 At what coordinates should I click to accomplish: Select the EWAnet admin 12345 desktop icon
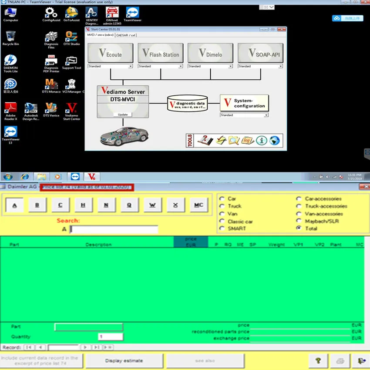click(112, 16)
